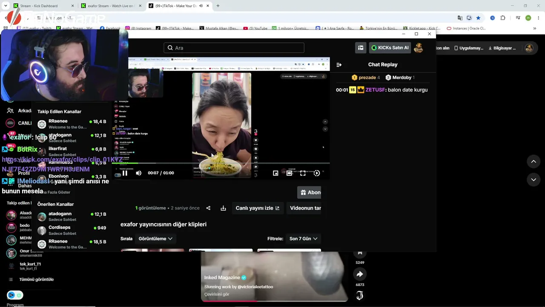Open the YouTube bookmark

[255, 29]
